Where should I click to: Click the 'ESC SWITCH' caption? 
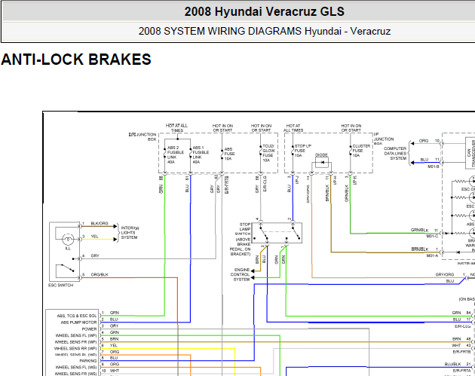tap(60, 286)
